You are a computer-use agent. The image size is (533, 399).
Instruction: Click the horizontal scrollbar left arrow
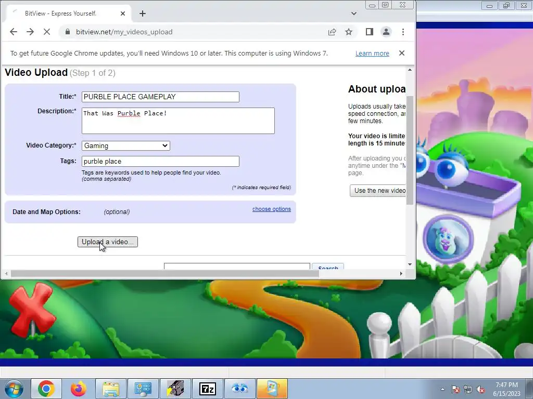click(6, 273)
